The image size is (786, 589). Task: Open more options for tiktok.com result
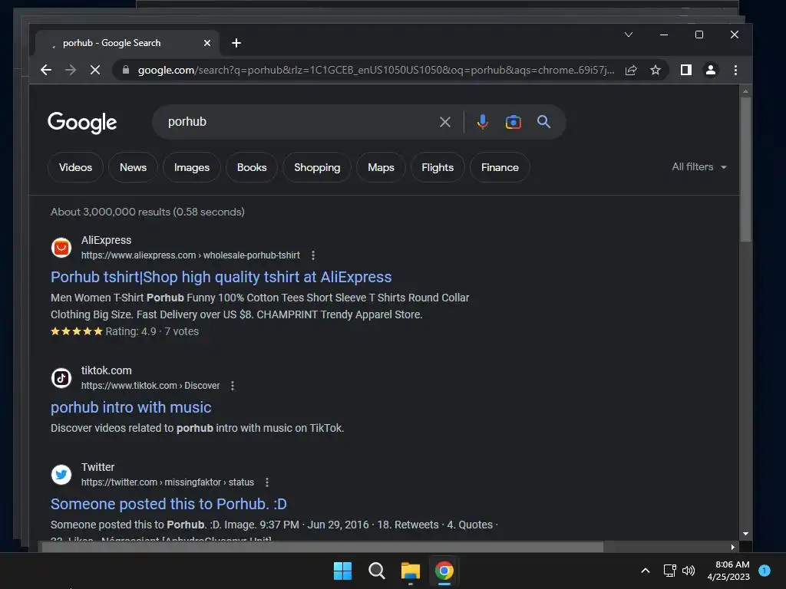click(x=233, y=386)
